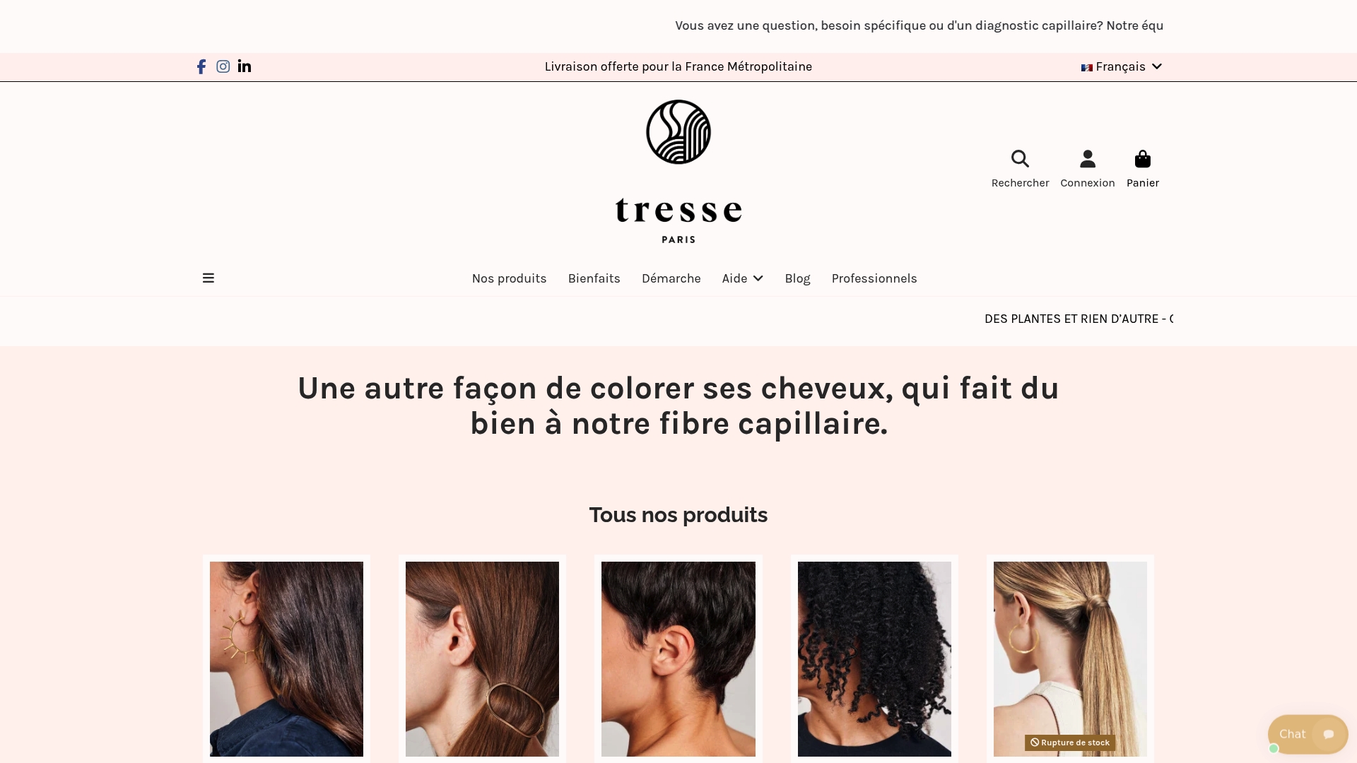Open the product with the oval hair clip
Viewport: 1357px width, 763px height.
(x=482, y=659)
